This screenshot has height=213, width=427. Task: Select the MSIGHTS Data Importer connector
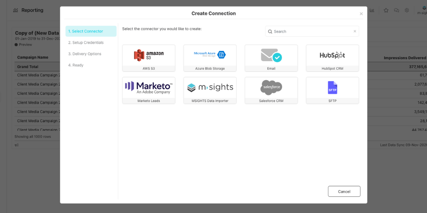click(x=210, y=90)
